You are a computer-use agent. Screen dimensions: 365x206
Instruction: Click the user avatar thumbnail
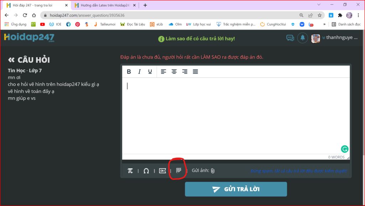pyautogui.click(x=315, y=39)
